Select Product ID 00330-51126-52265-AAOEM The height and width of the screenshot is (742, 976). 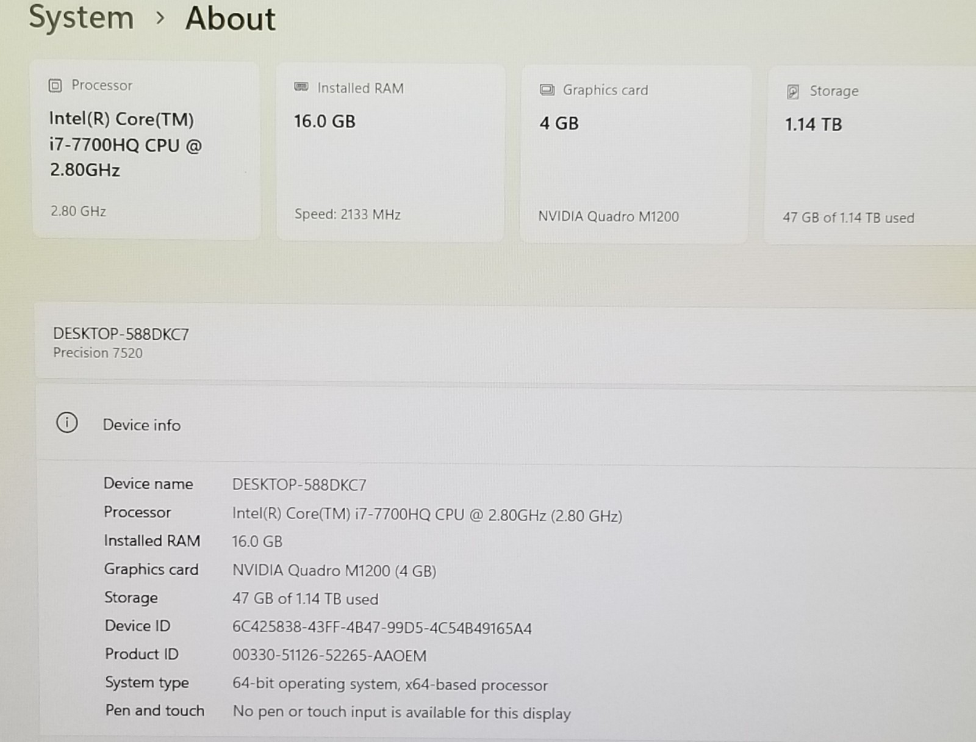pos(329,655)
